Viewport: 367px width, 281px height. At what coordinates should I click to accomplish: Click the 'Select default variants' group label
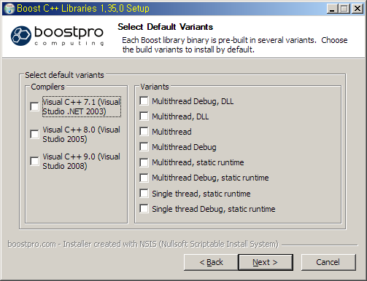click(64, 75)
